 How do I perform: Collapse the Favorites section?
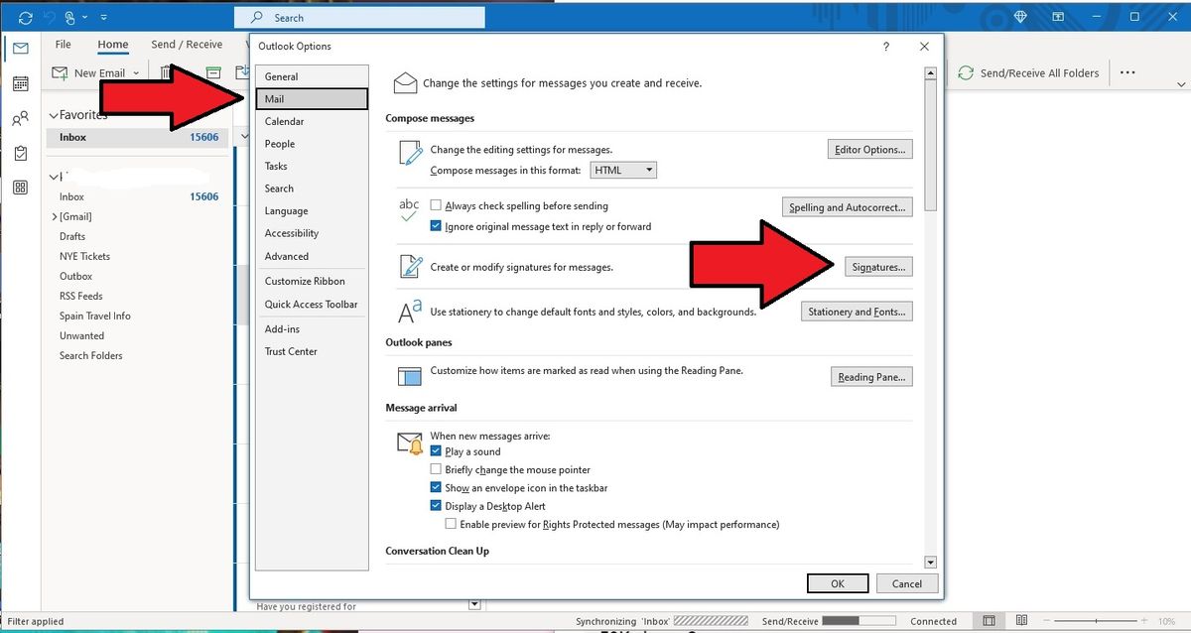pos(53,115)
